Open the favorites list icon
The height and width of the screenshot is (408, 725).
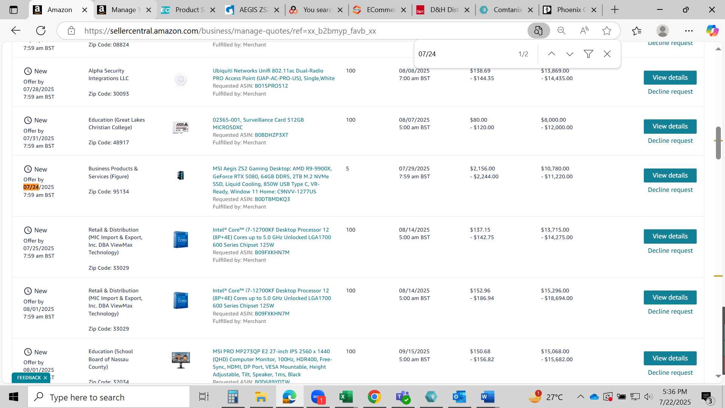637,31
